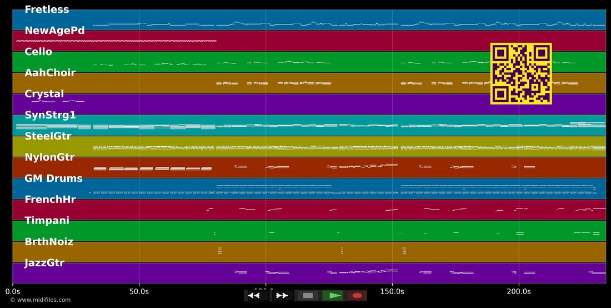The image size is (611, 308).
Task: Select the JazzGtr track label
Action: 44,263
